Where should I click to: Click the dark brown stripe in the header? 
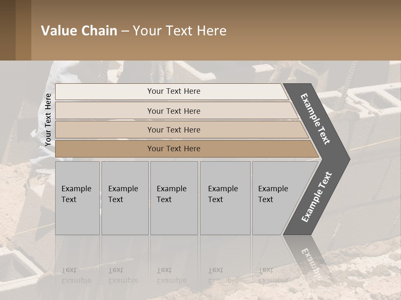pyautogui.click(x=8, y=30)
